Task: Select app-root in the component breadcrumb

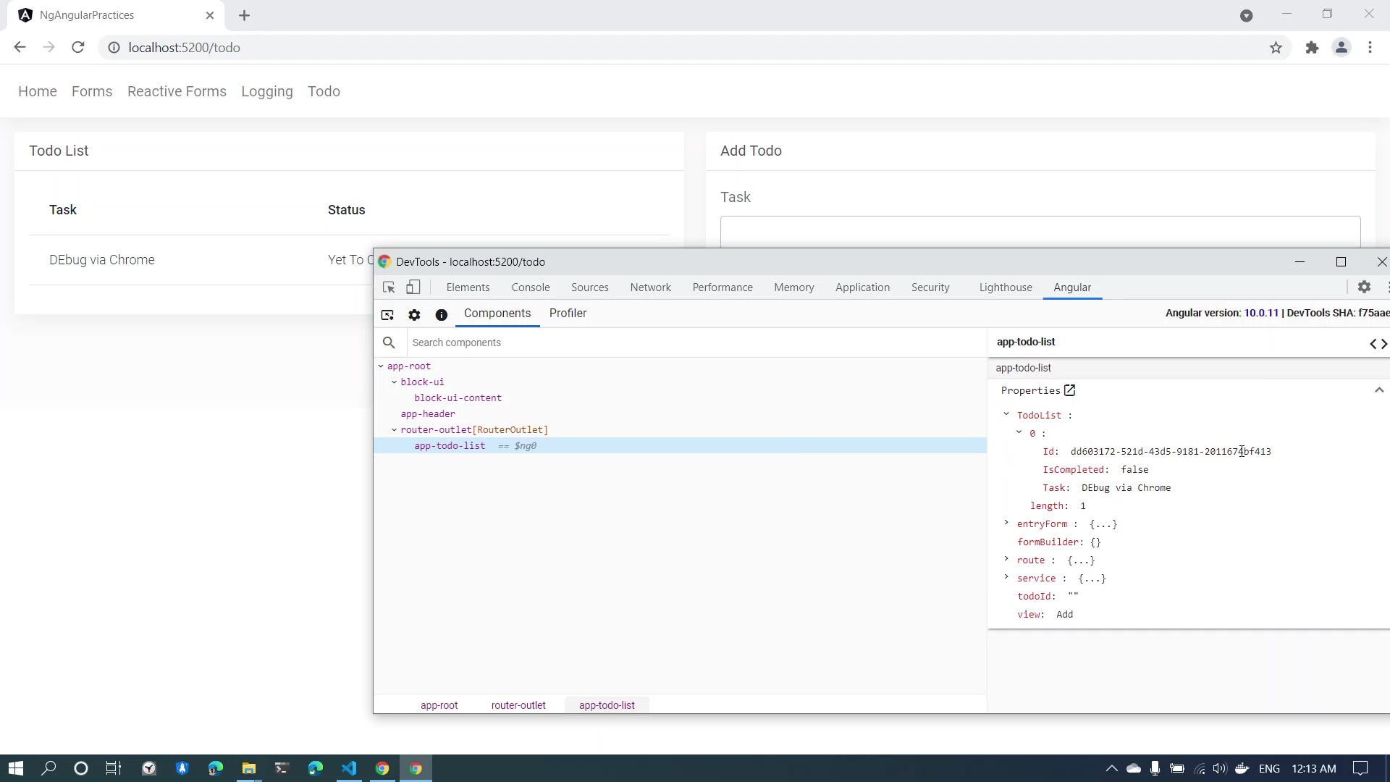Action: [439, 705]
